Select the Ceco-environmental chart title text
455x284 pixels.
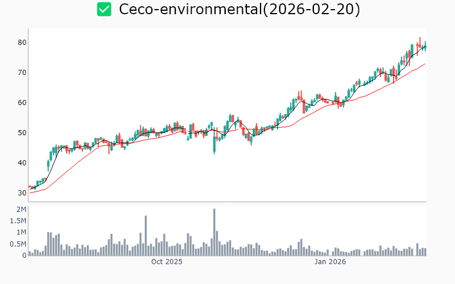(x=239, y=9)
